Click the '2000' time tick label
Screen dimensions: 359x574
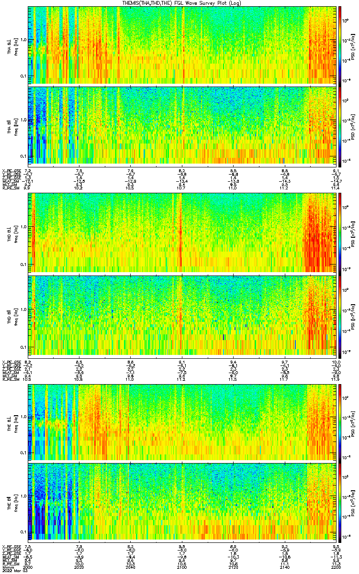(28, 568)
